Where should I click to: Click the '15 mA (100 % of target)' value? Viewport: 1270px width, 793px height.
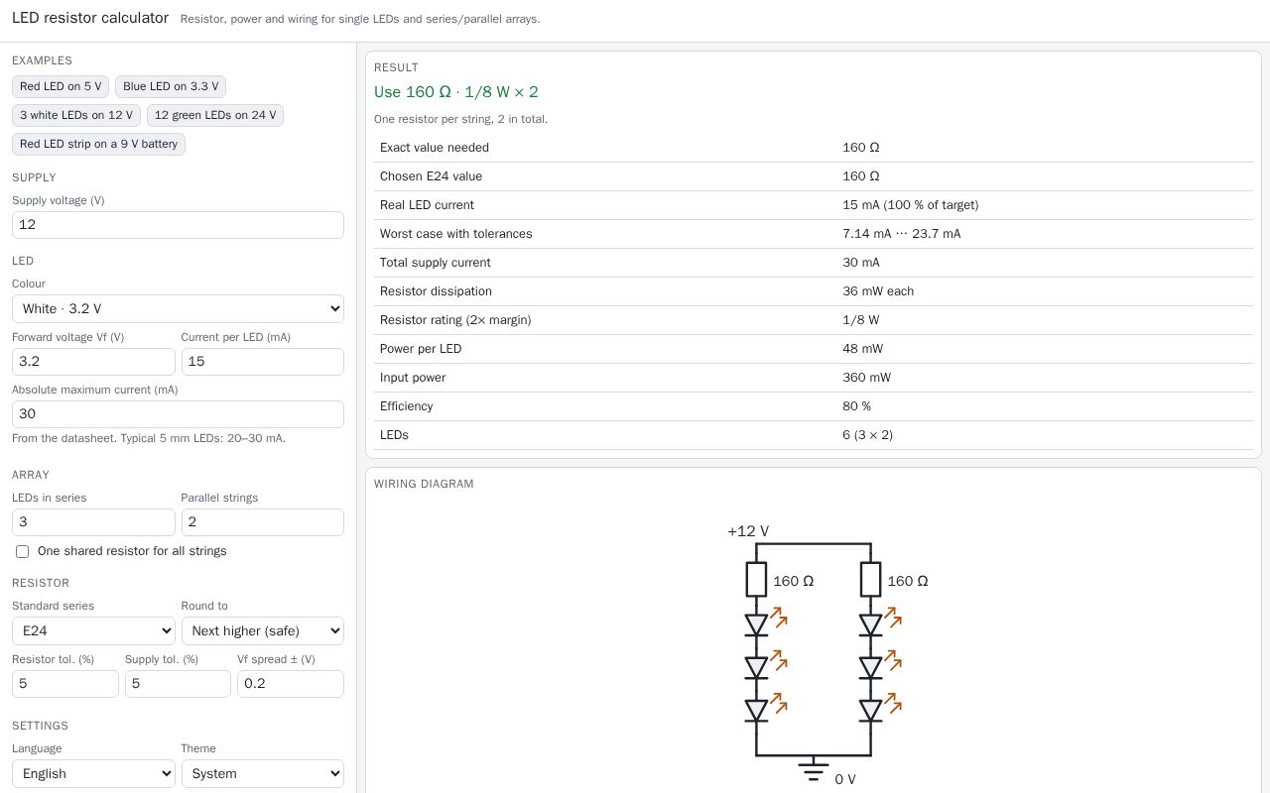(x=911, y=205)
